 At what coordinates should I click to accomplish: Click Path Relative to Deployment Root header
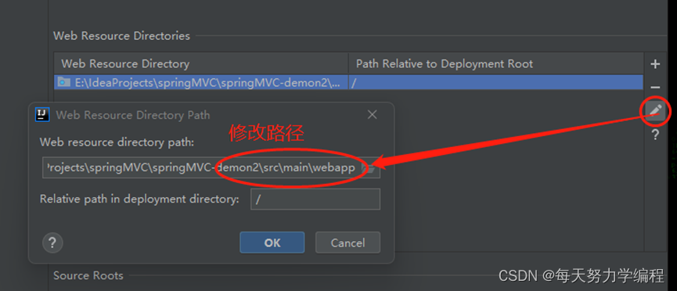[x=495, y=64]
